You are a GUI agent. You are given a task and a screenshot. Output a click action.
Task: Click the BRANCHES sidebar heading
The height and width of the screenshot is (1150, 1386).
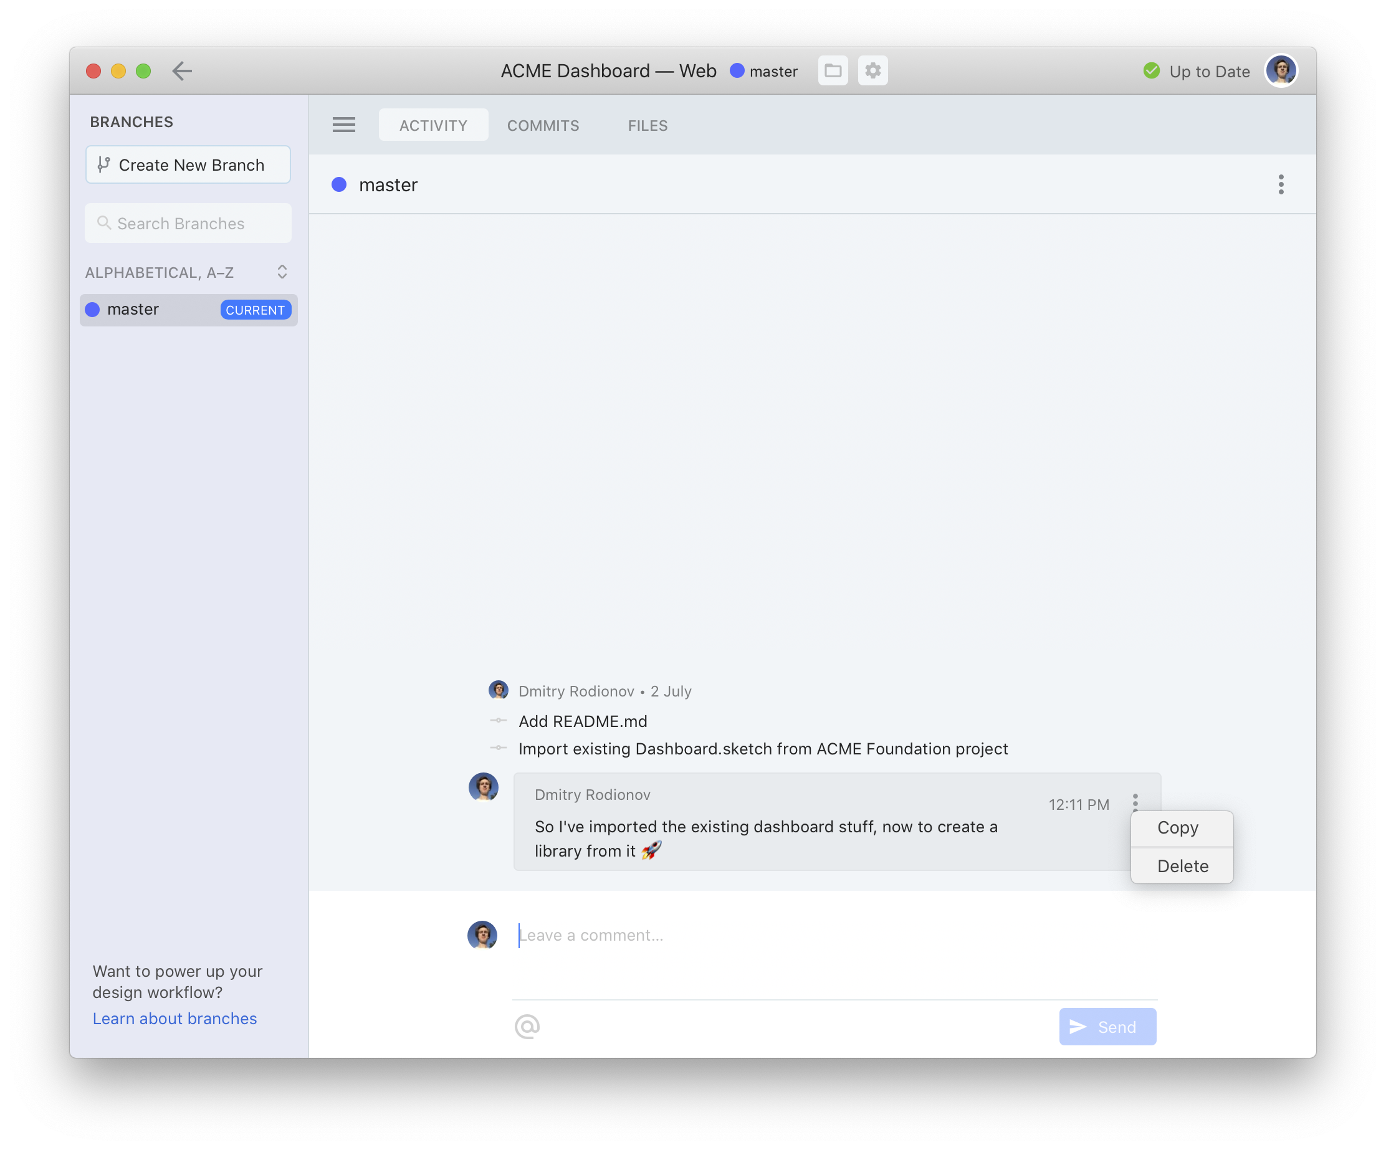[131, 121]
